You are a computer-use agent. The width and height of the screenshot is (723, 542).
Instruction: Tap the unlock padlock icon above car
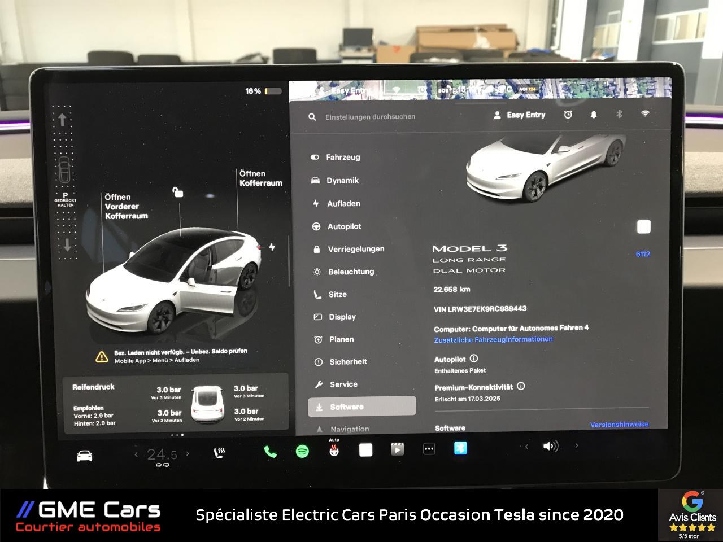coord(178,192)
